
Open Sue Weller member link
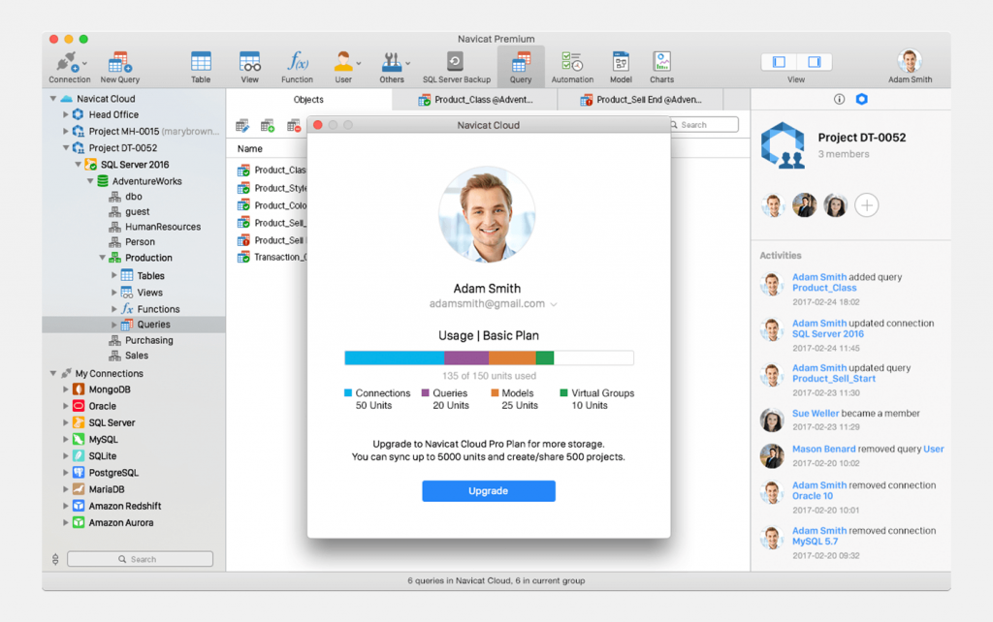(815, 413)
